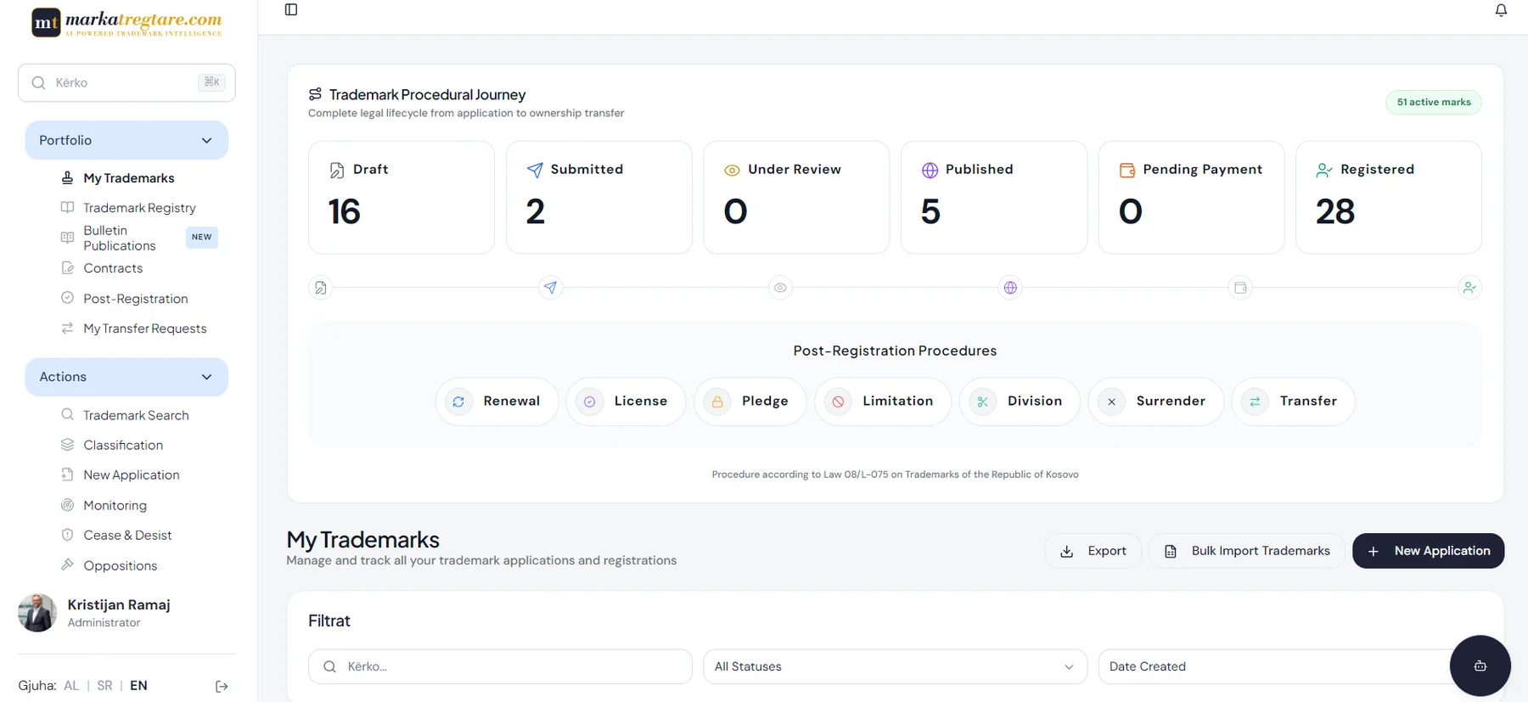
Task: Click the wallet timeline step icon
Action: pos(1240,288)
